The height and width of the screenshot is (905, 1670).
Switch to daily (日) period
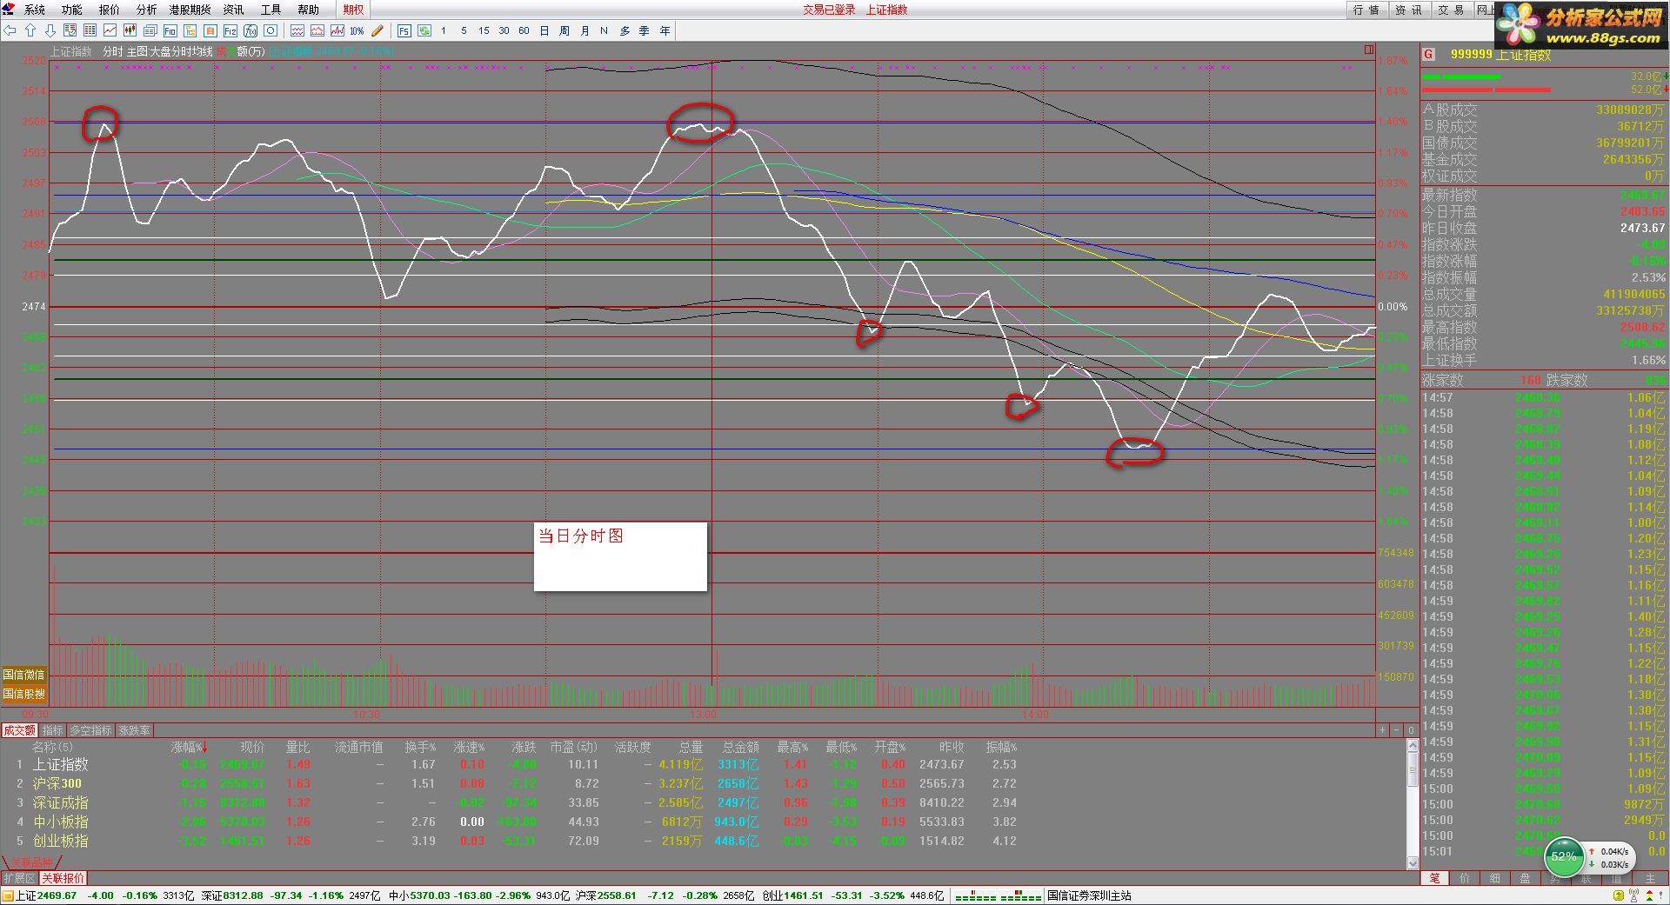point(544,30)
